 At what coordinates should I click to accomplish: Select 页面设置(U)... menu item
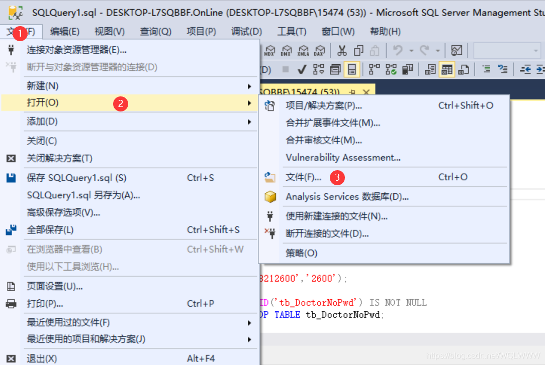click(x=130, y=286)
